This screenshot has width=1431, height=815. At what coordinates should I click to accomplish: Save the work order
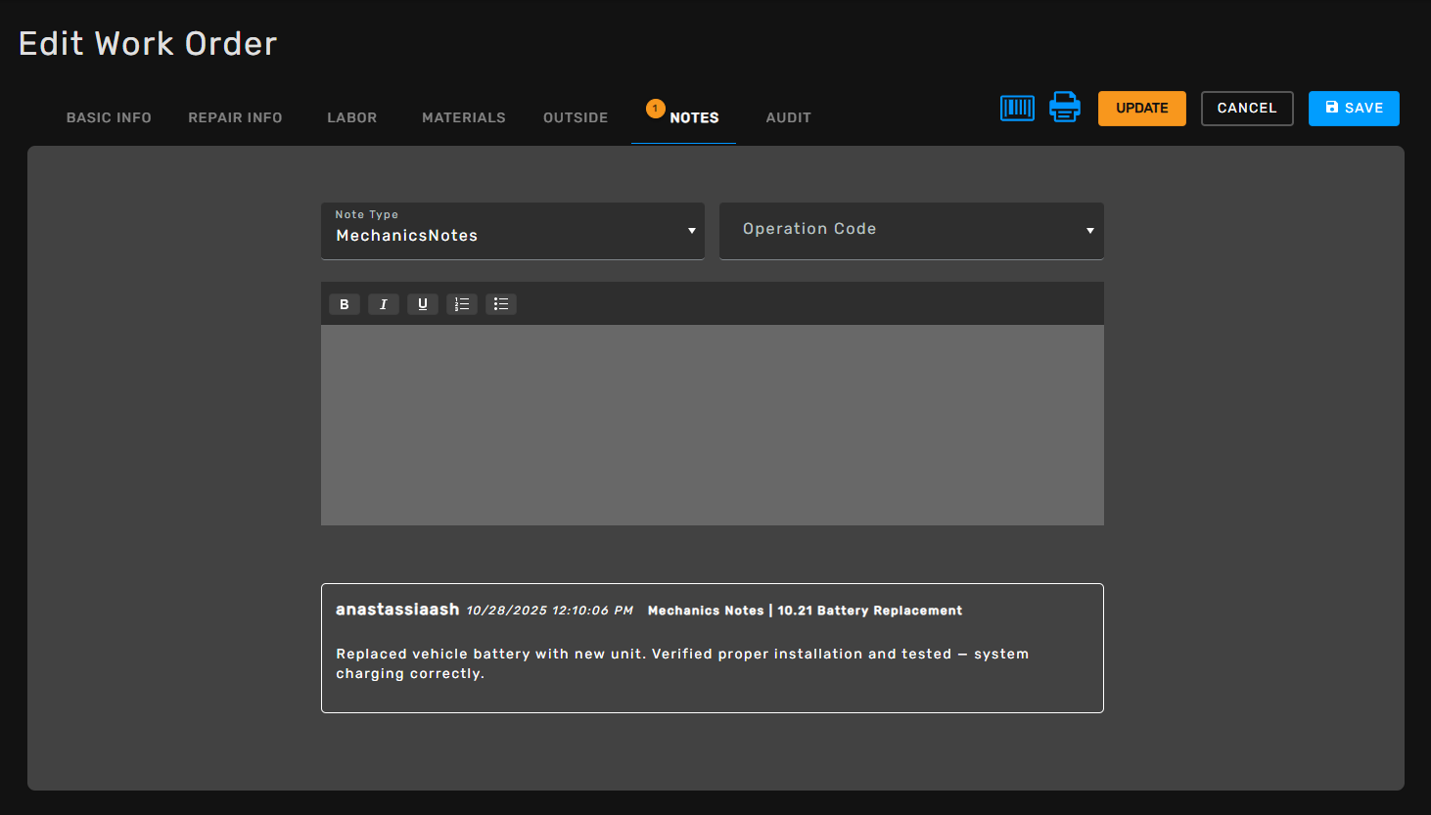pos(1353,109)
